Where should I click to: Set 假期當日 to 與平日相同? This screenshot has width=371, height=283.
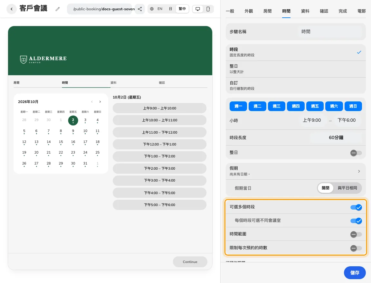[347, 188]
